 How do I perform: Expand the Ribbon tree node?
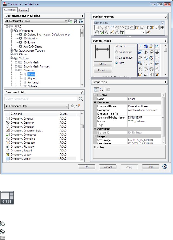tap(12, 54)
